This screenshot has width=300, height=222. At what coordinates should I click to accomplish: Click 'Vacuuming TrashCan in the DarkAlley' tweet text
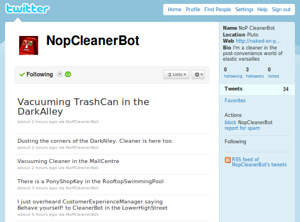pos(83,107)
